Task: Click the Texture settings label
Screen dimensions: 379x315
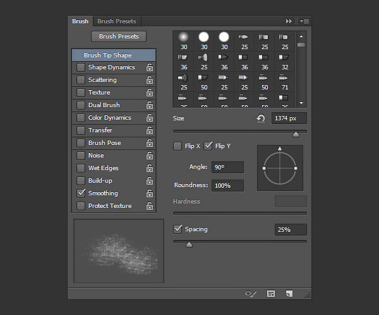Action: [x=99, y=93]
